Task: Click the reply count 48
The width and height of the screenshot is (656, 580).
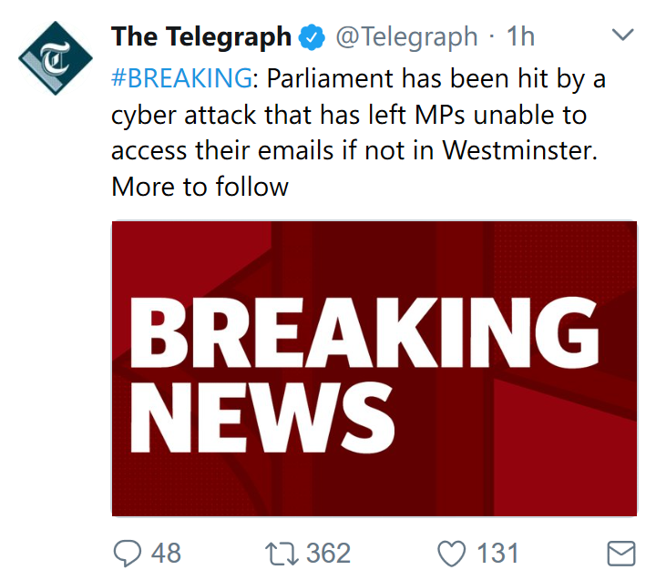Action: pos(165,552)
